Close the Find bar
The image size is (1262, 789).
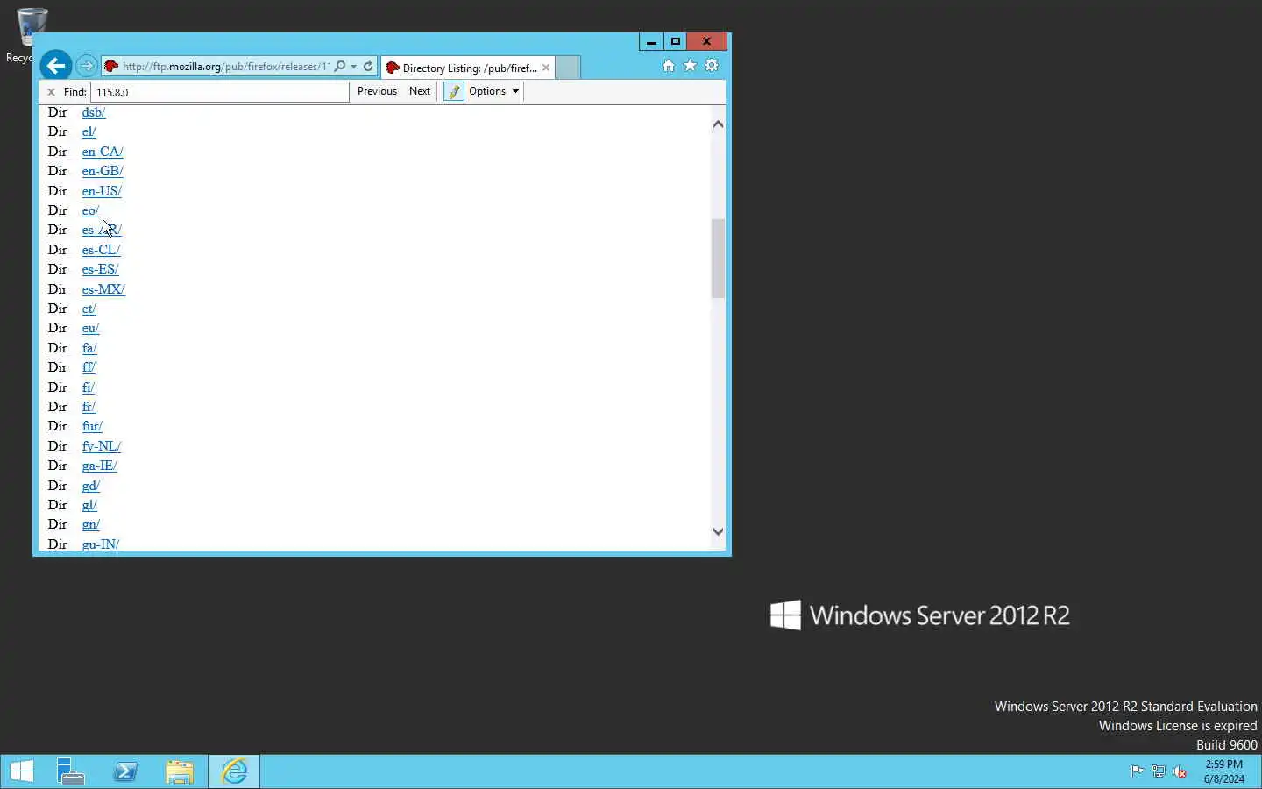point(51,92)
